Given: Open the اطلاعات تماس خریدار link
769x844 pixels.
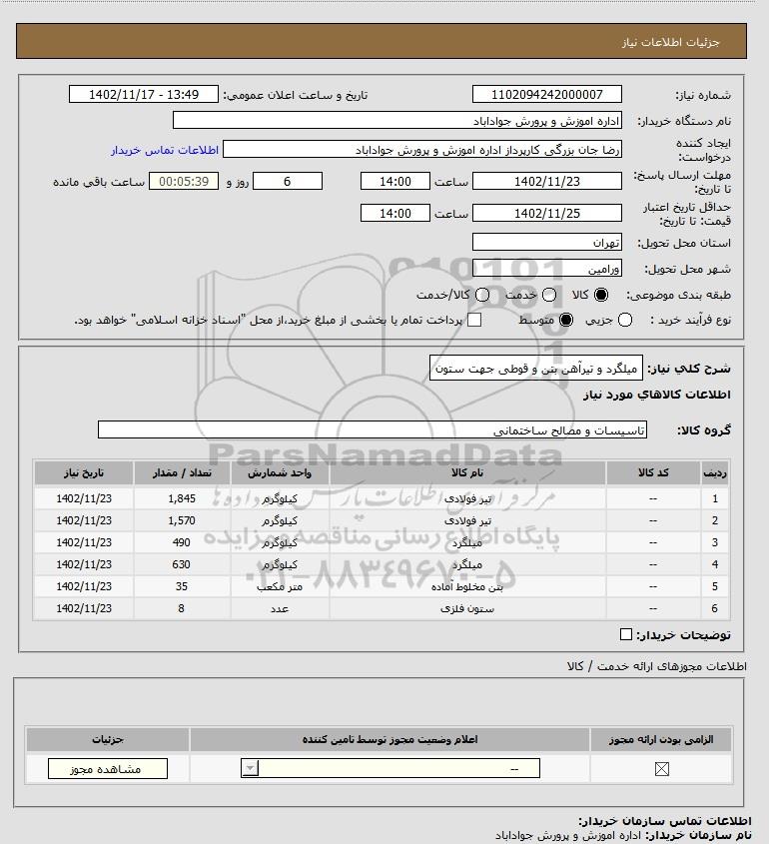Looking at the screenshot, I should click(165, 150).
